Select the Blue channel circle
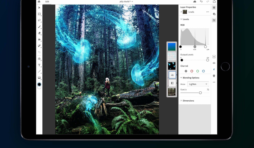The image size is (254, 148). [x=204, y=71]
